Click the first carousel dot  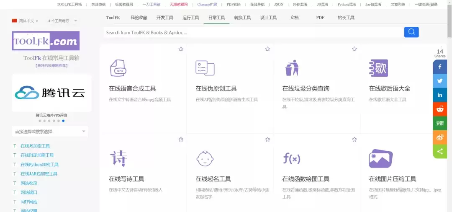click(40, 121)
